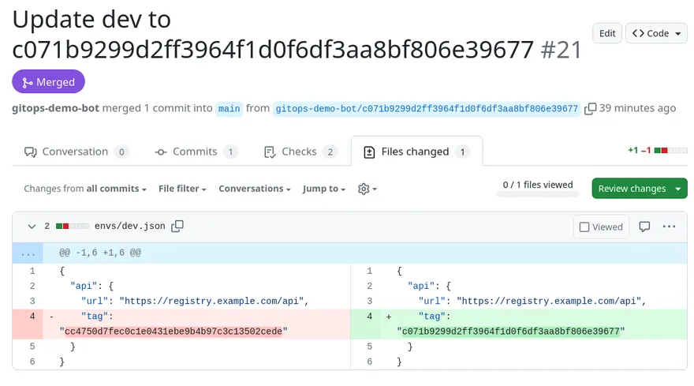The image size is (694, 386).
Task: Click the Review changes button
Action: coord(640,189)
